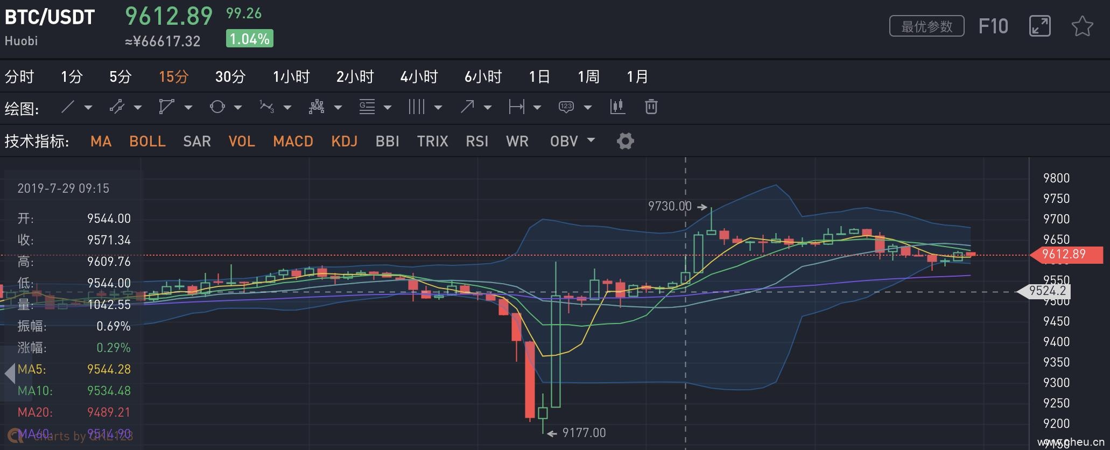Screen dimensions: 1110x450
Task: Expand line tool options dropdown
Action: (x=88, y=108)
